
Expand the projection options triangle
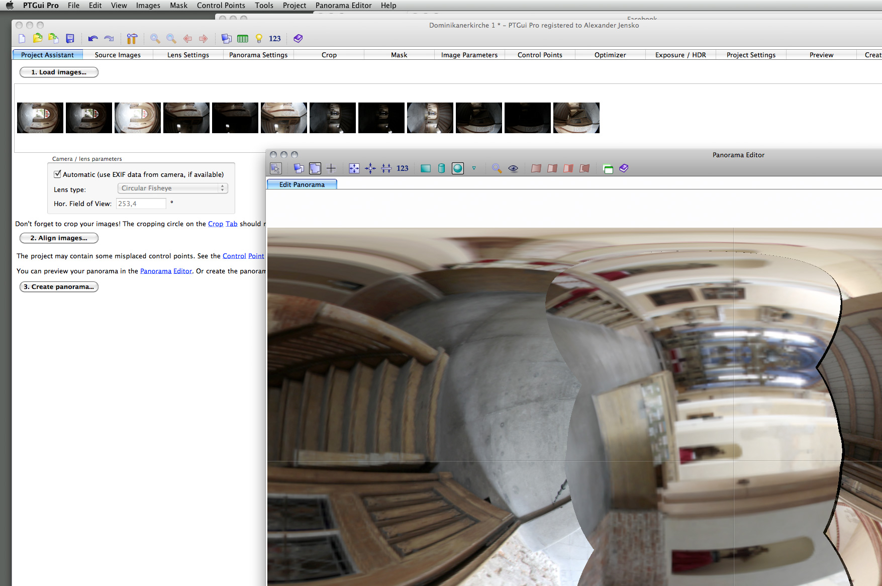[x=474, y=168]
